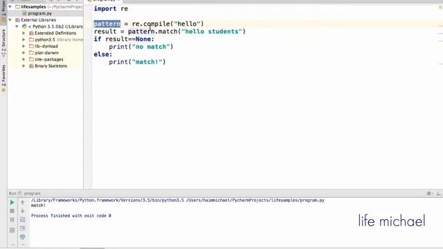Click console output line match!
The width and height of the screenshot is (443, 249).
pos(38,205)
